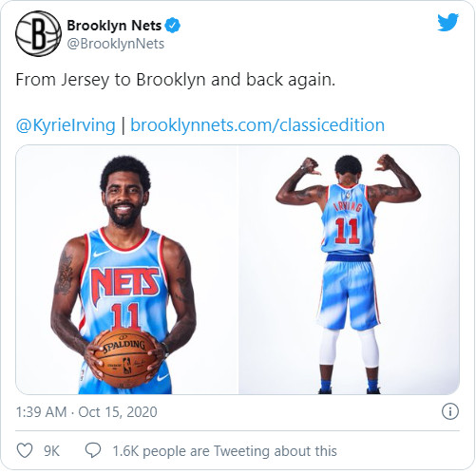Open the @KyrieIrving mention

point(66,125)
